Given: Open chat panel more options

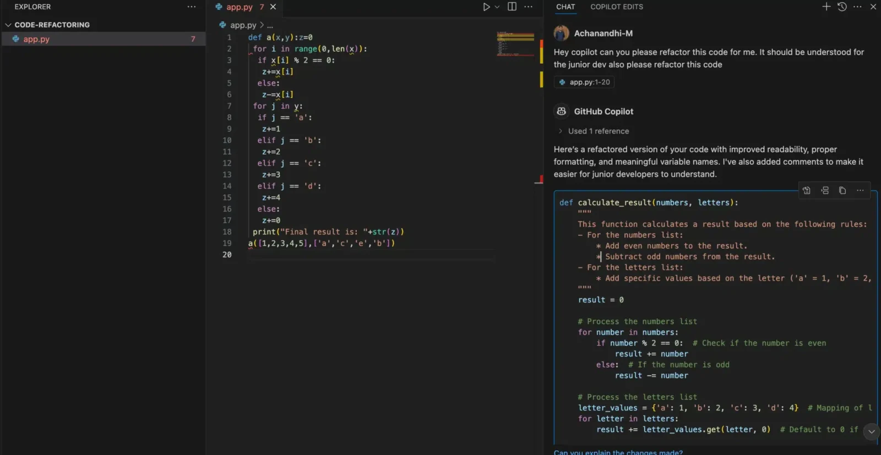Looking at the screenshot, I should 857,7.
